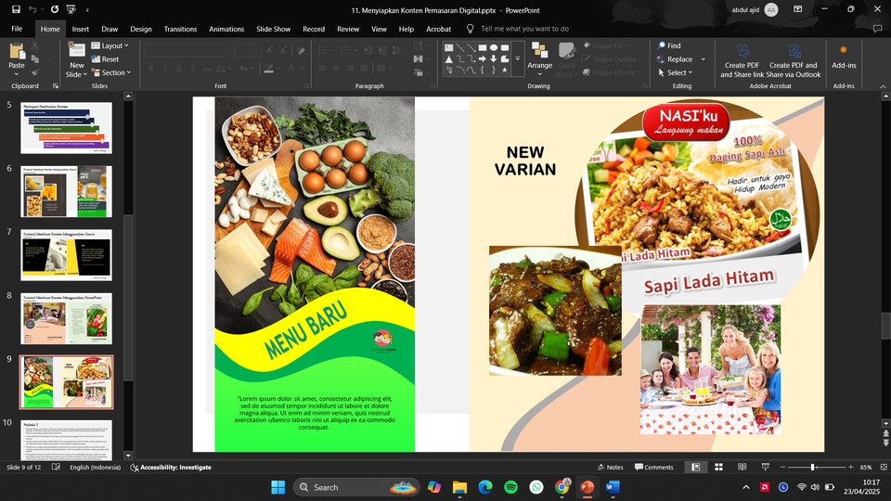This screenshot has width=891, height=501.
Task: Start Slide Show from status bar icon
Action: point(765,467)
